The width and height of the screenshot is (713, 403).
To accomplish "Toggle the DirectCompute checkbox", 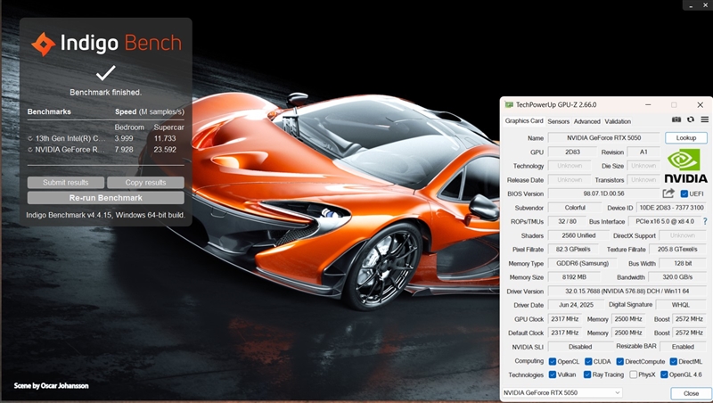I will pyautogui.click(x=619, y=361).
